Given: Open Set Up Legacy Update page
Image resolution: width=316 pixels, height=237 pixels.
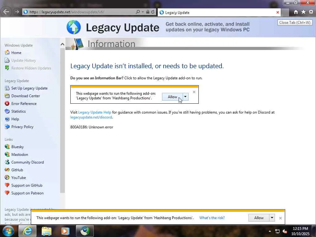Looking at the screenshot, I should 29,88.
